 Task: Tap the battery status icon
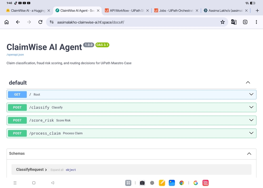click(253, 3)
